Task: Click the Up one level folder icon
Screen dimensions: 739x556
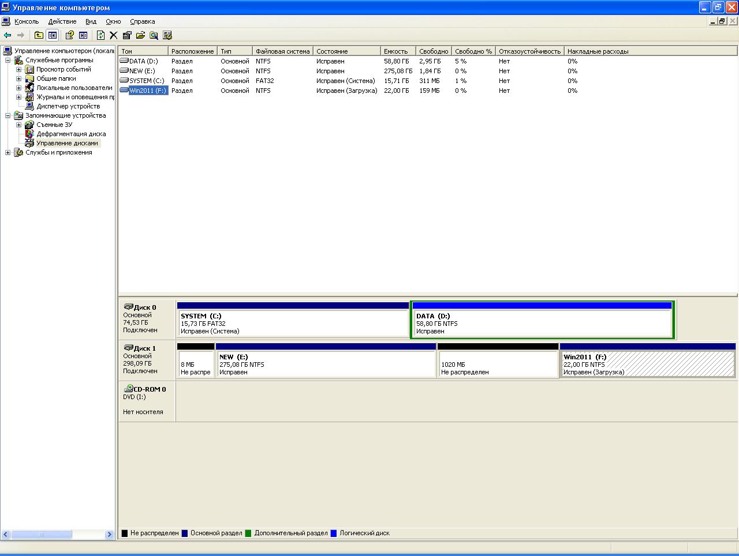Action: click(39, 35)
